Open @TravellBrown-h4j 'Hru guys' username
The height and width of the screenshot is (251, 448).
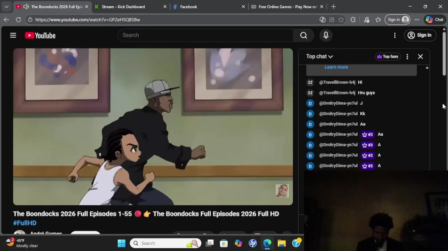pyautogui.click(x=337, y=93)
